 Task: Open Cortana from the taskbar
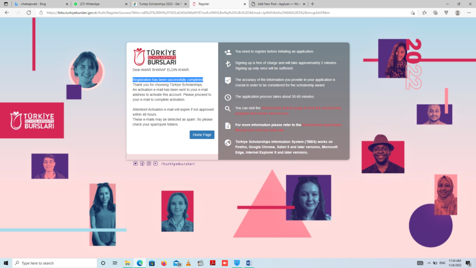[103, 263]
